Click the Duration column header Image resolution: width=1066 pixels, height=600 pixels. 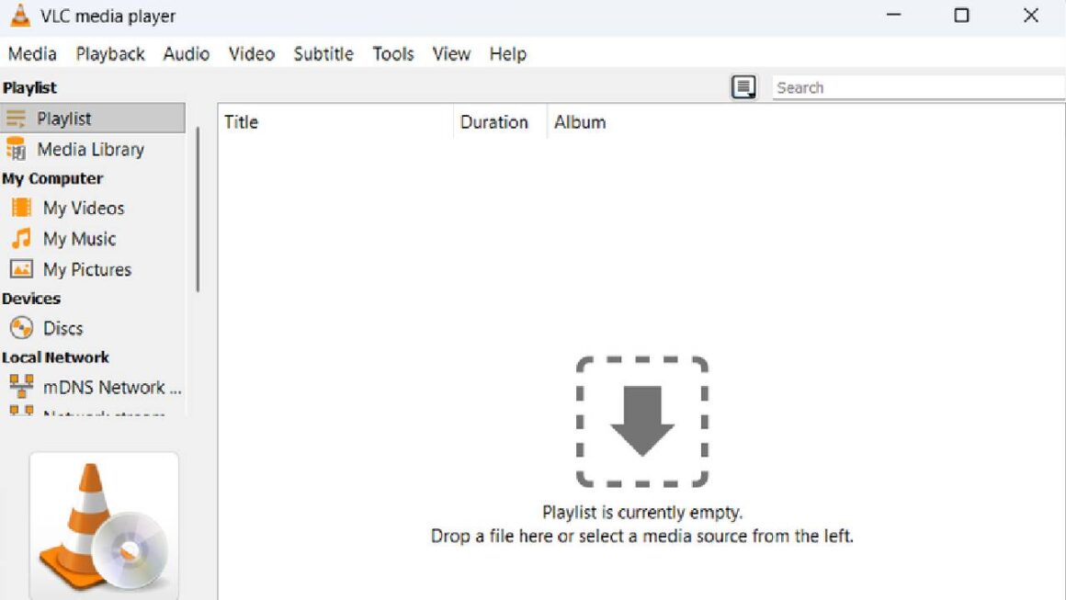pyautogui.click(x=500, y=122)
